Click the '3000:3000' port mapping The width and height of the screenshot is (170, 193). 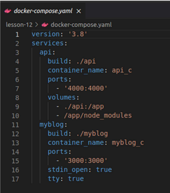tap(86, 161)
